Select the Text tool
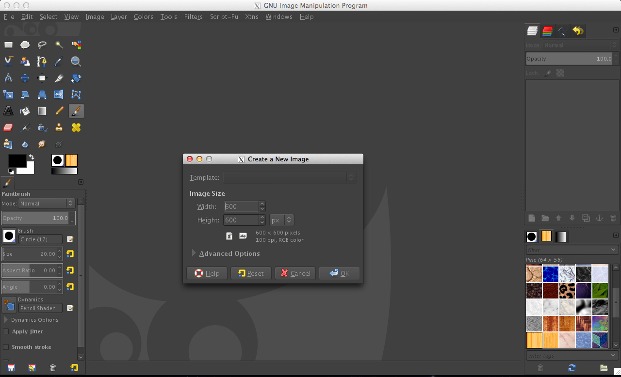This screenshot has height=377, width=621. (8, 111)
